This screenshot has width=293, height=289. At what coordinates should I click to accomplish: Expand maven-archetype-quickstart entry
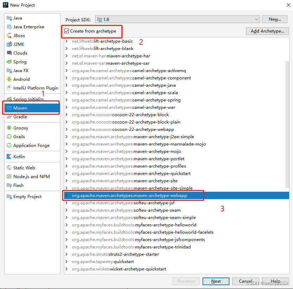[x=67, y=174]
